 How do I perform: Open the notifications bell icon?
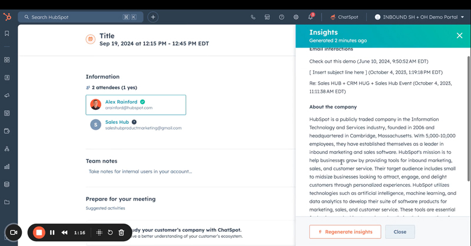(311, 17)
